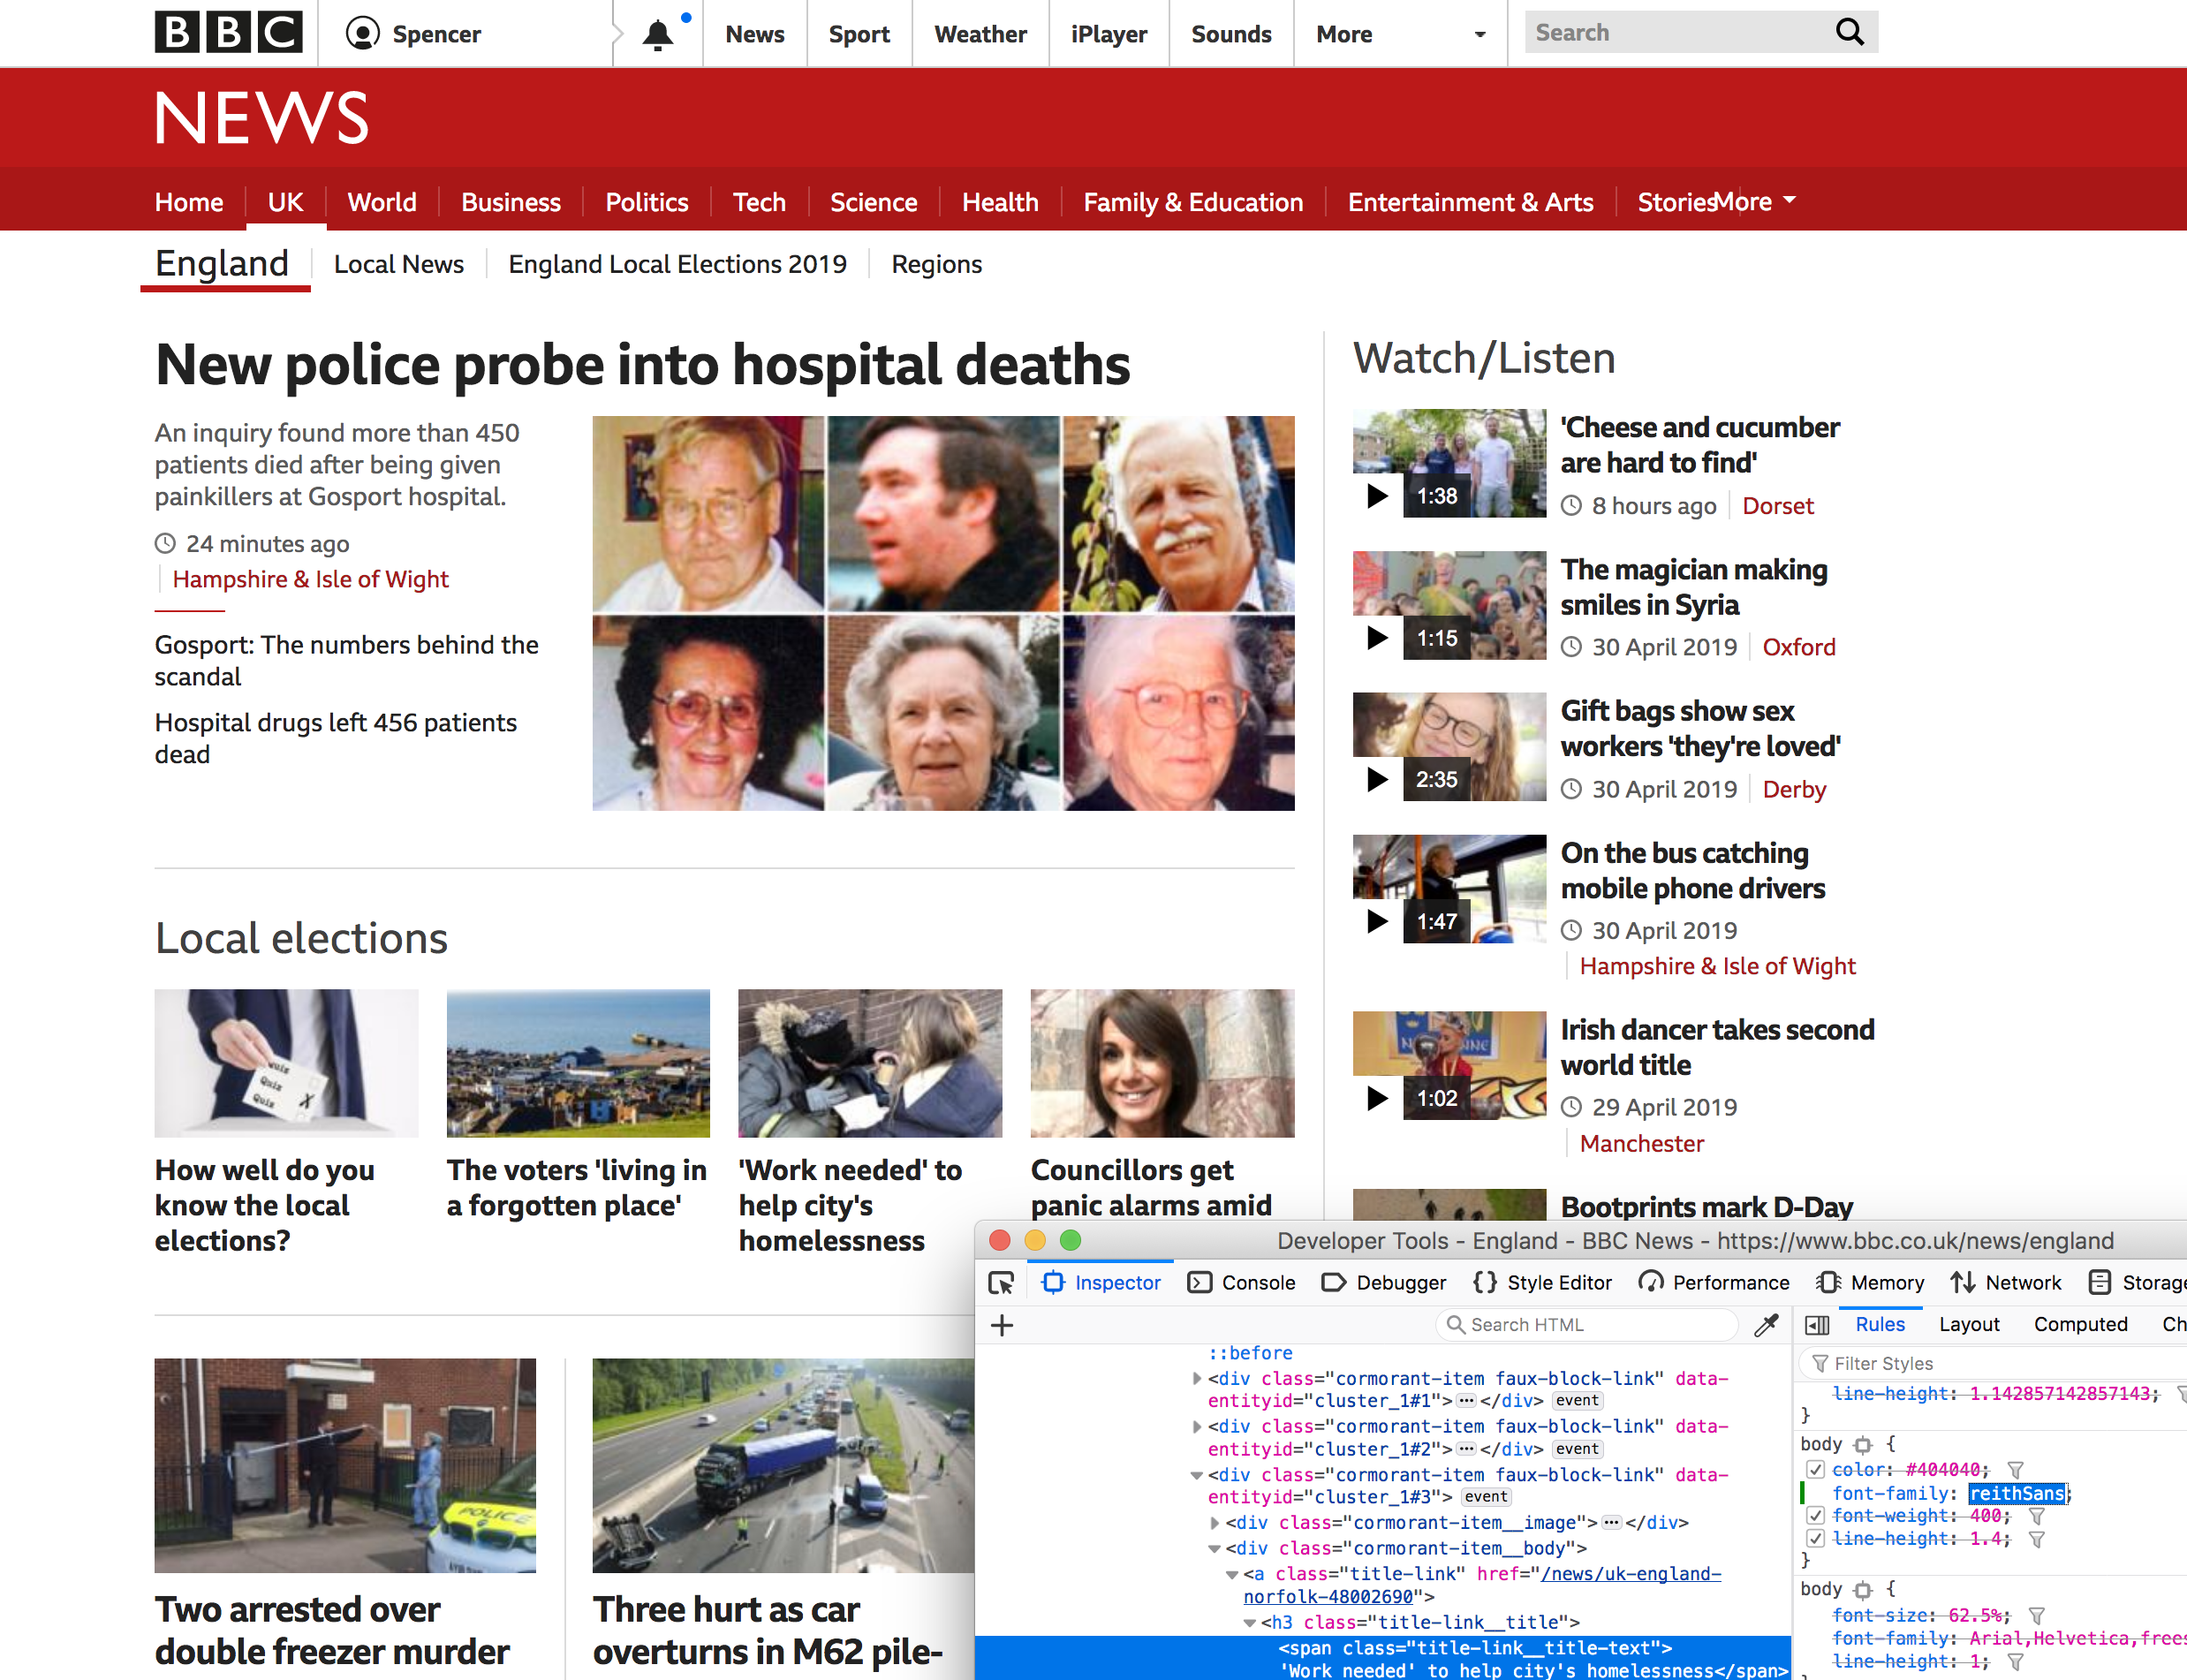Click the /news/uk-england-norfolk-48002690 href link
This screenshot has height=1680, width=2187.
point(1483,1586)
